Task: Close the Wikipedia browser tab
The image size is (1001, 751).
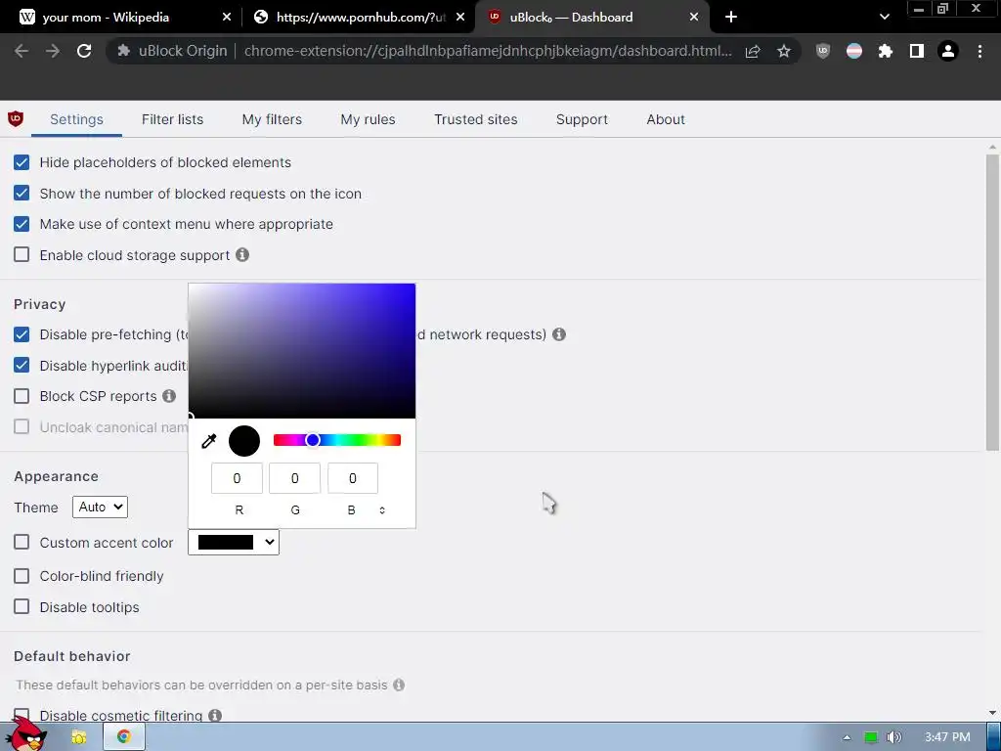Action: click(x=227, y=18)
